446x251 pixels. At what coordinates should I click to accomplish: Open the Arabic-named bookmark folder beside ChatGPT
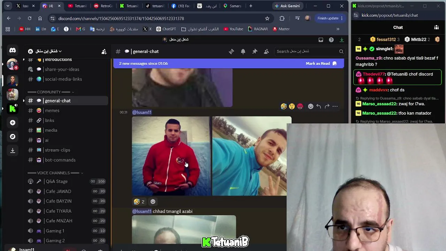200,29
